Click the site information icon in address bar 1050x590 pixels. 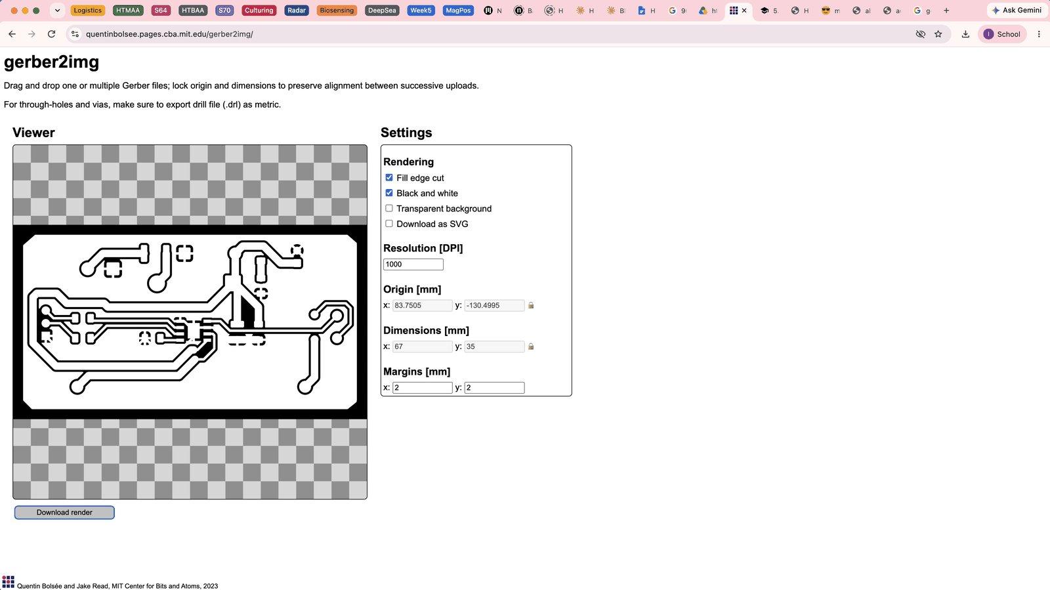click(x=75, y=34)
